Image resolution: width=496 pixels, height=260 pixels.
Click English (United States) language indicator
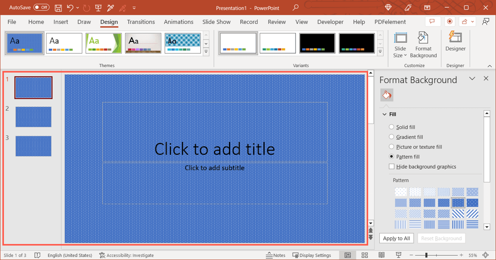coord(70,255)
